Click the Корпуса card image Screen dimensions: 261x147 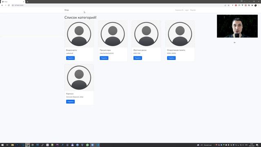coord(79,78)
